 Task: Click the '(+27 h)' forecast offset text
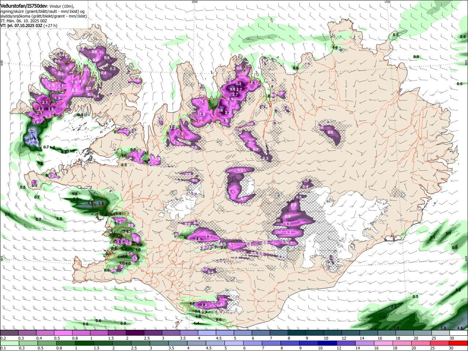click(50, 26)
